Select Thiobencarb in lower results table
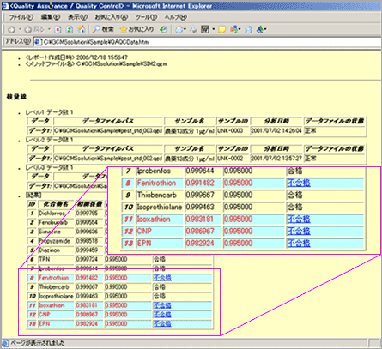Image resolution: width=382 pixels, height=349 pixels. pos(54,286)
